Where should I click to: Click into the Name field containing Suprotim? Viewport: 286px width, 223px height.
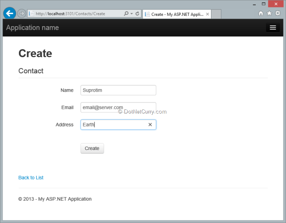[118, 90]
